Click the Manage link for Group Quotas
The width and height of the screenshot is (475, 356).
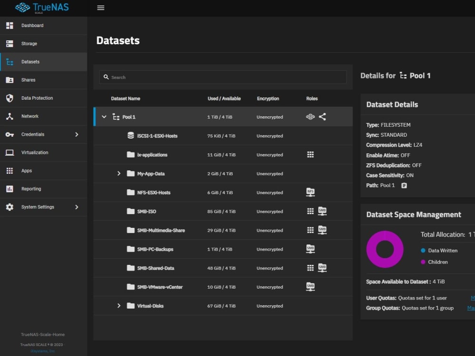(x=471, y=308)
